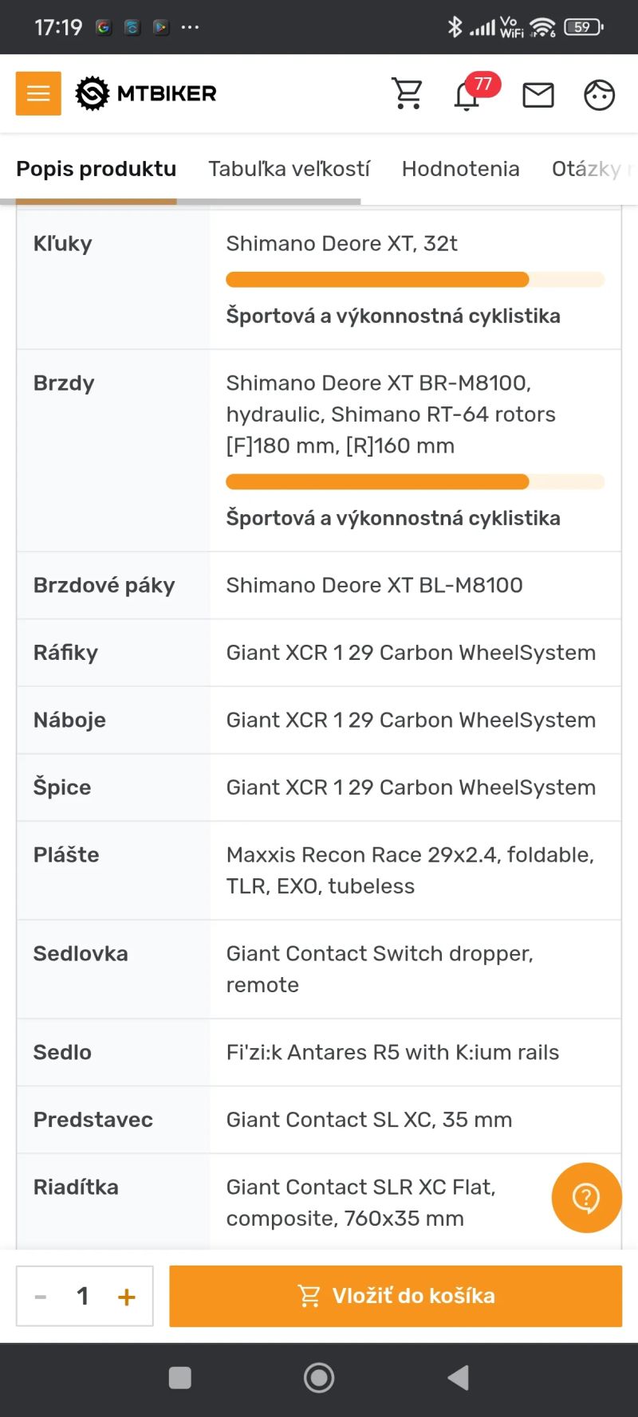
Task: Tap the quantity number field
Action: [83, 1297]
